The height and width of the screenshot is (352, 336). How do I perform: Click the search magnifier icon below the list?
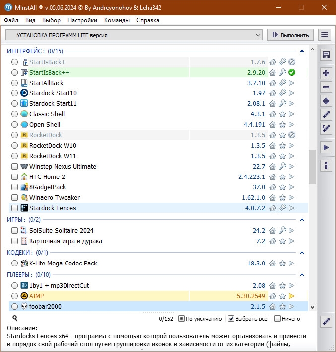point(15,318)
